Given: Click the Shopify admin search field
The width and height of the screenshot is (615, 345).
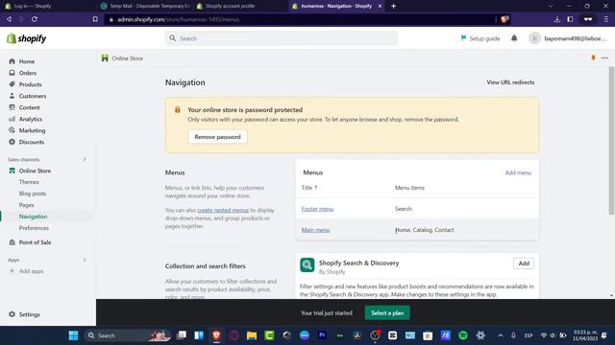Looking at the screenshot, I should 282,38.
